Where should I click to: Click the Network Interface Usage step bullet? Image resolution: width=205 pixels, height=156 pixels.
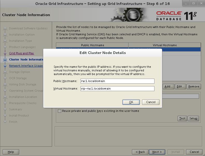(5, 66)
